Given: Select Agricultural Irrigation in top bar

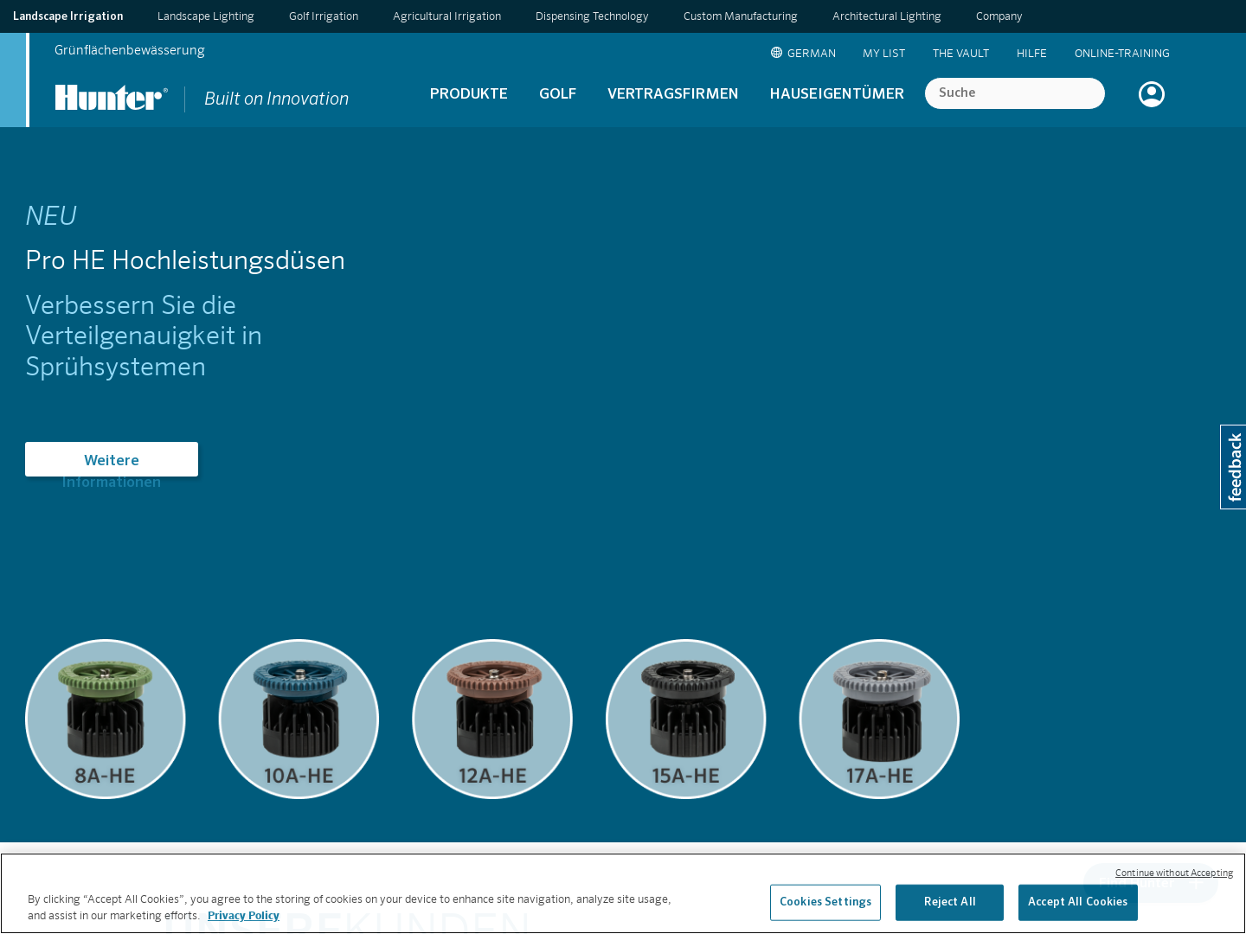Looking at the screenshot, I should (447, 16).
